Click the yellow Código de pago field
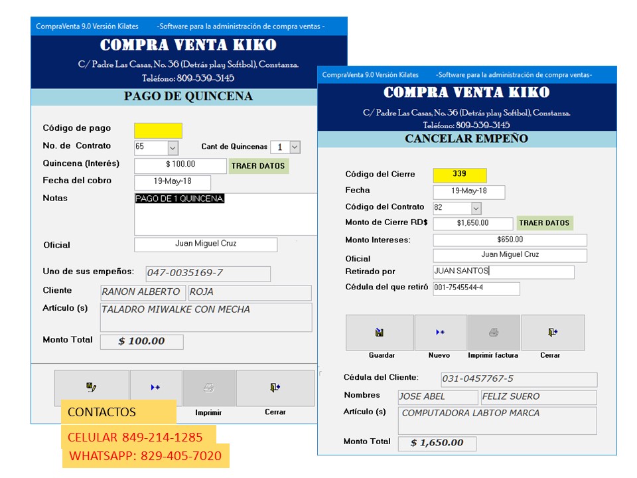 pyautogui.click(x=158, y=130)
